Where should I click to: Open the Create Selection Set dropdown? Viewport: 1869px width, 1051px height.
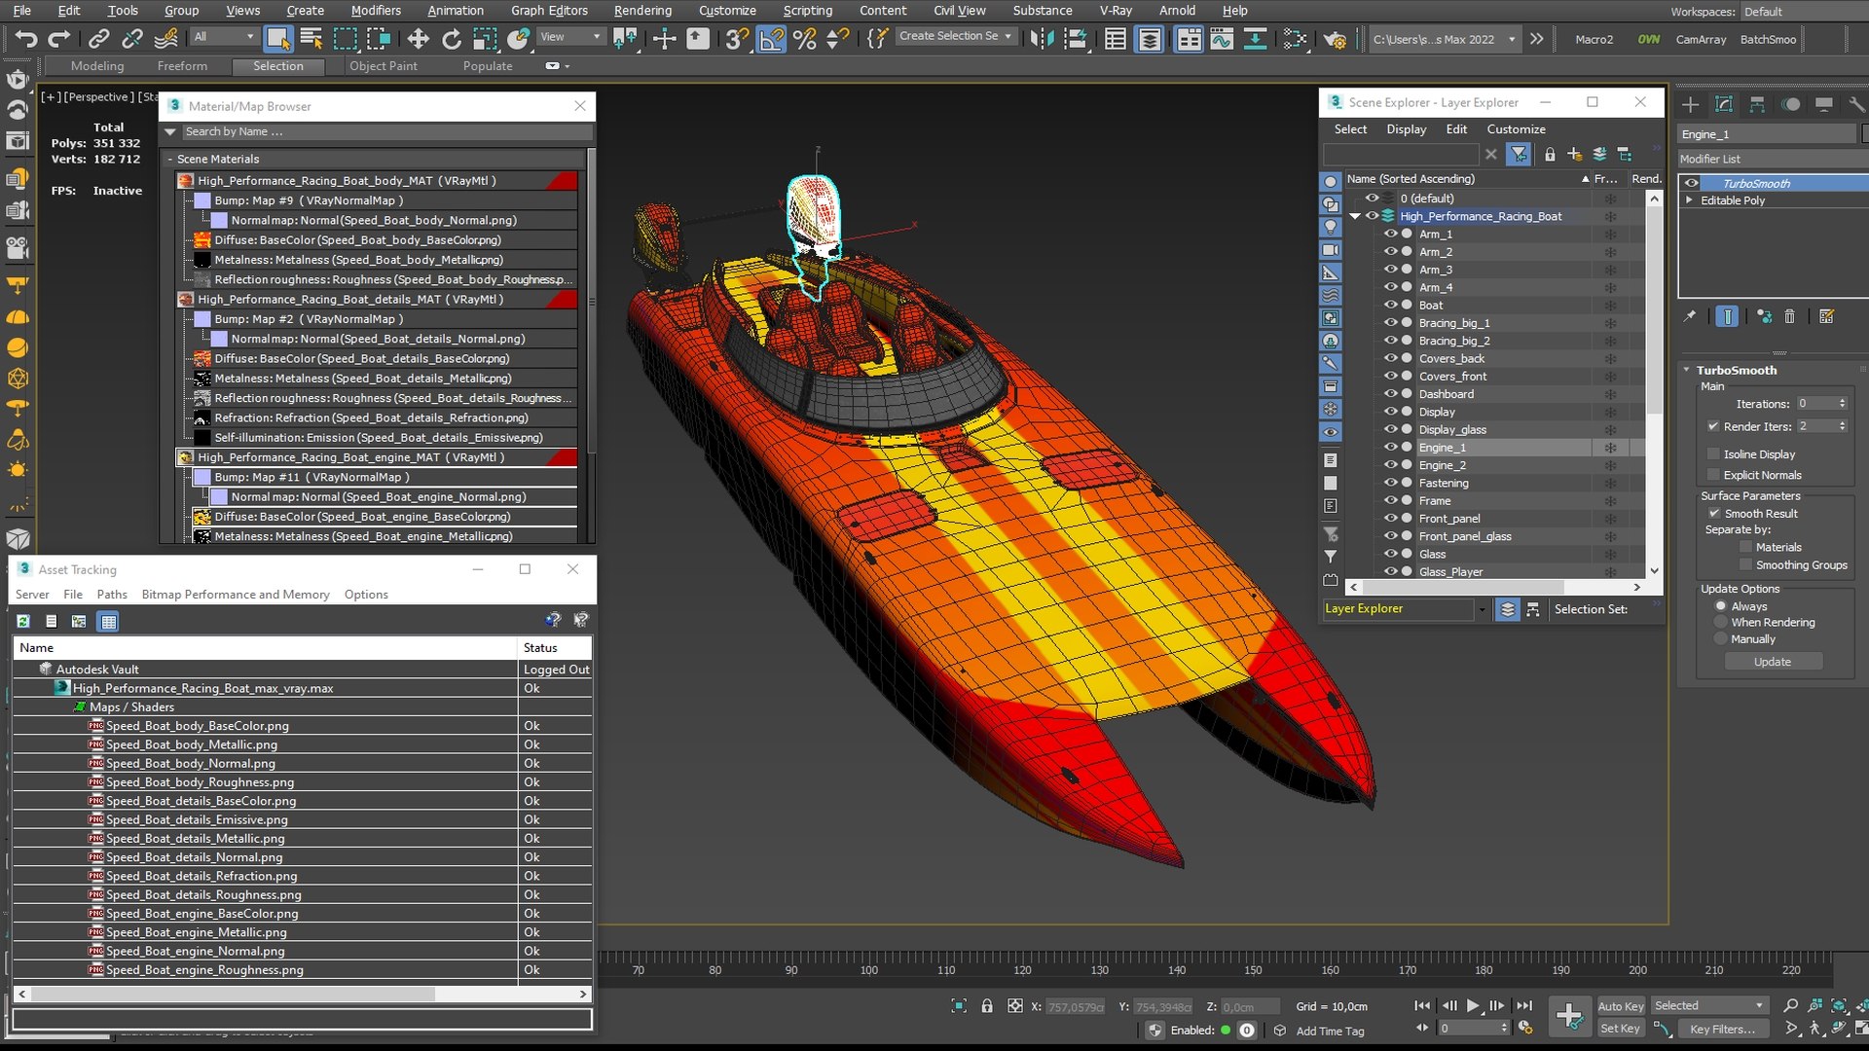(x=956, y=36)
